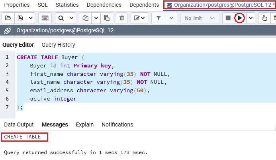This screenshot has height=160, width=276.
Task: Expand the Save options dropdown arrow
Action: click(x=31, y=18)
